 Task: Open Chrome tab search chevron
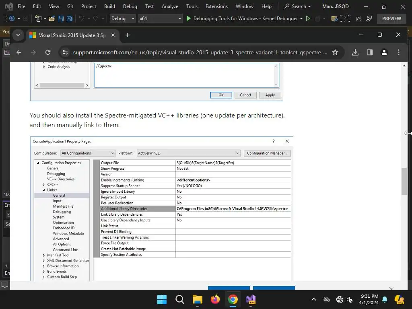[x=18, y=35]
